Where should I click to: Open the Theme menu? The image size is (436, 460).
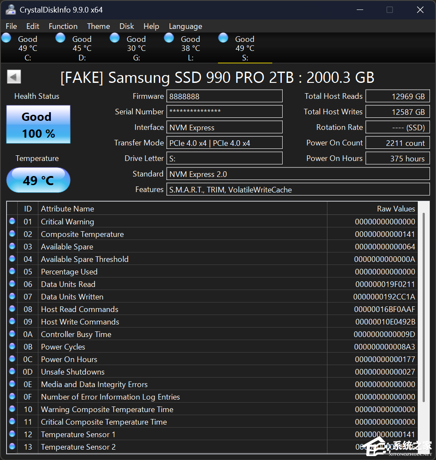[x=98, y=26]
